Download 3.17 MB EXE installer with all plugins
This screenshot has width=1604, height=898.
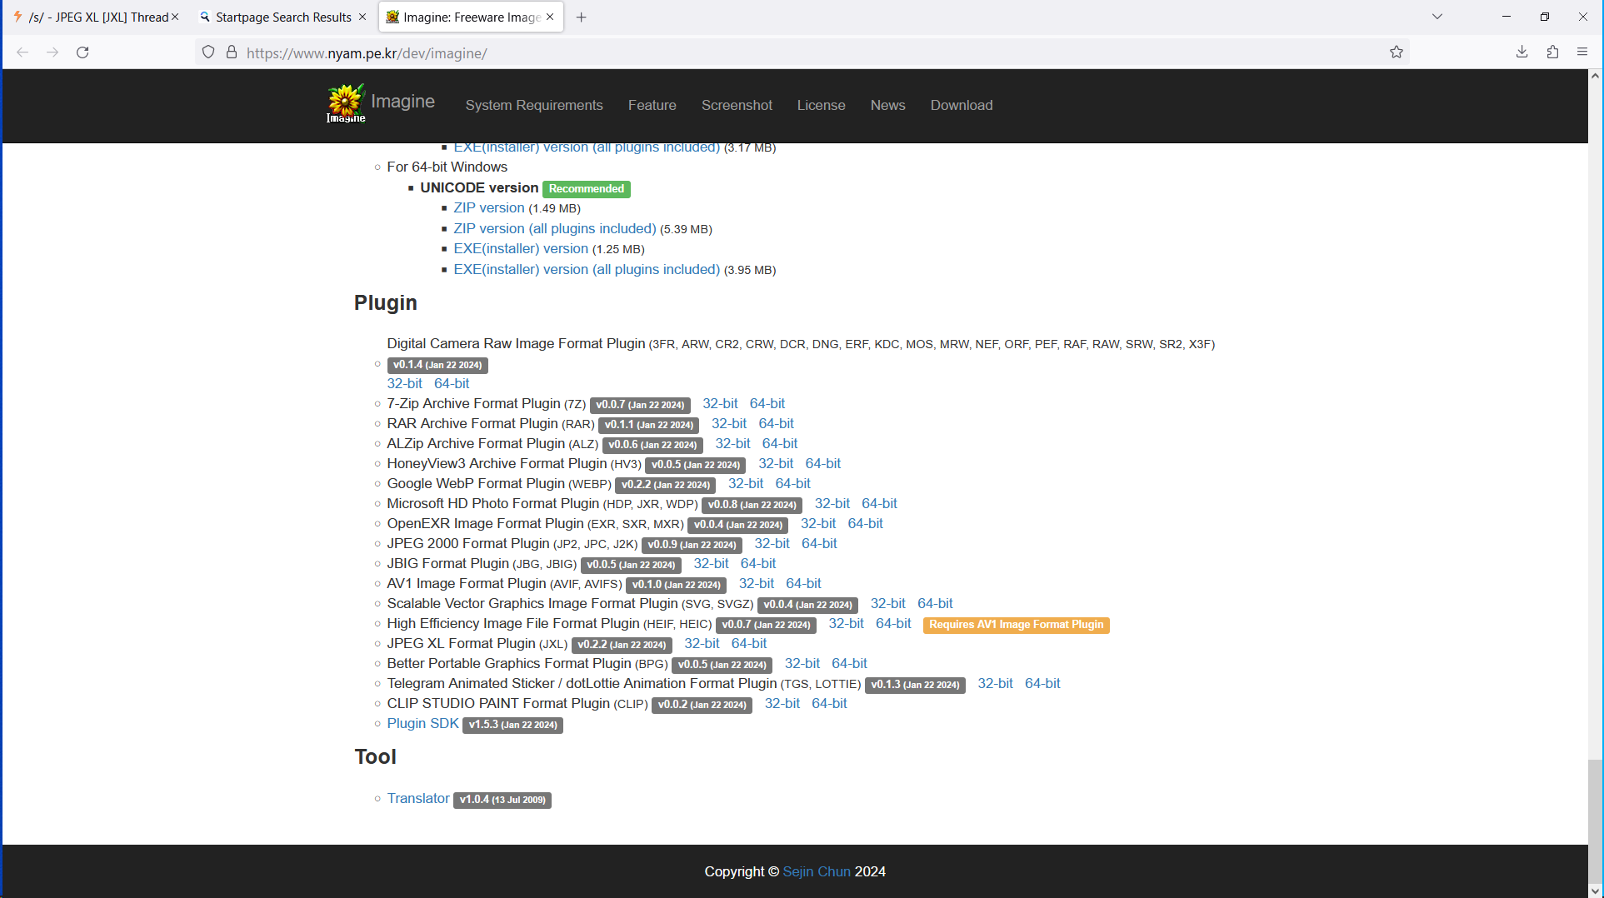(587, 148)
